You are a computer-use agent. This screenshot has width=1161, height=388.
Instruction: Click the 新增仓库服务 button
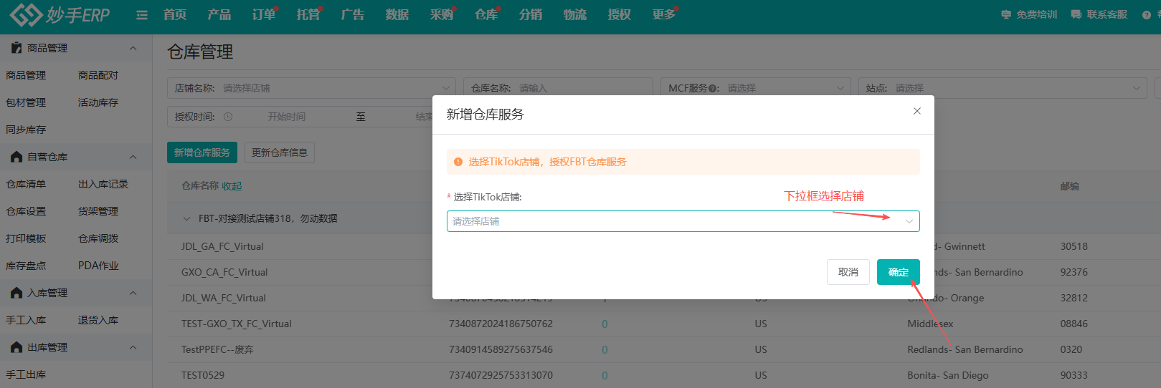202,152
